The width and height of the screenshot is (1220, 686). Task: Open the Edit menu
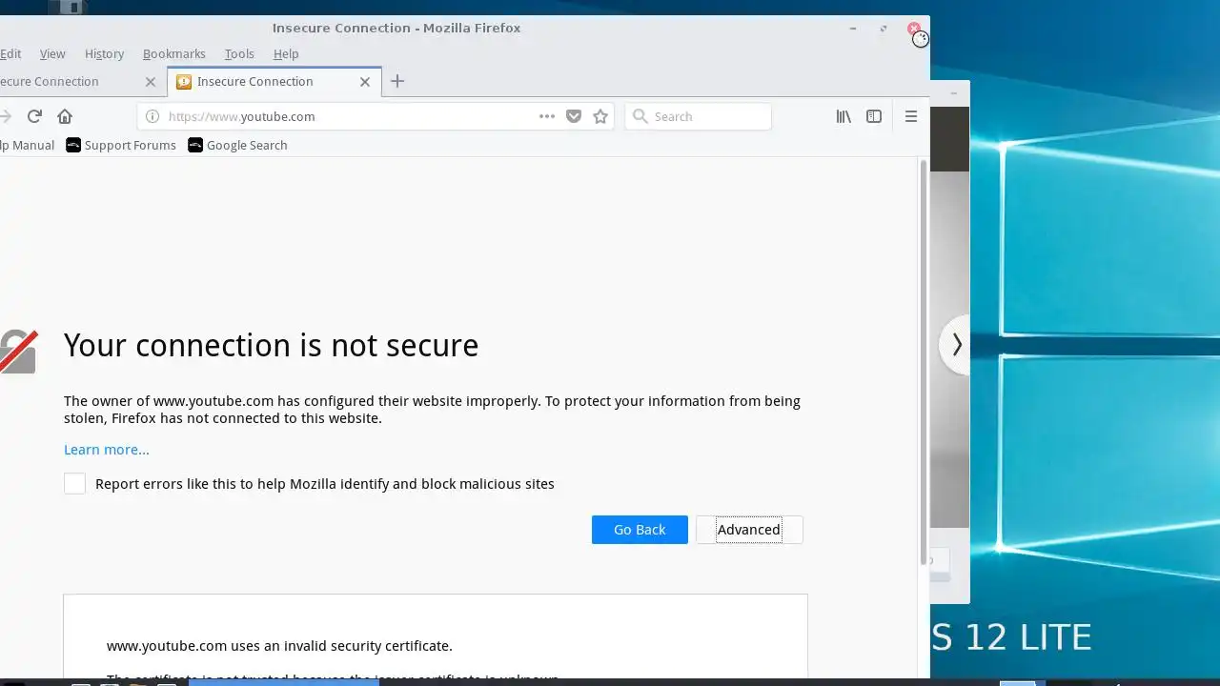pos(10,53)
